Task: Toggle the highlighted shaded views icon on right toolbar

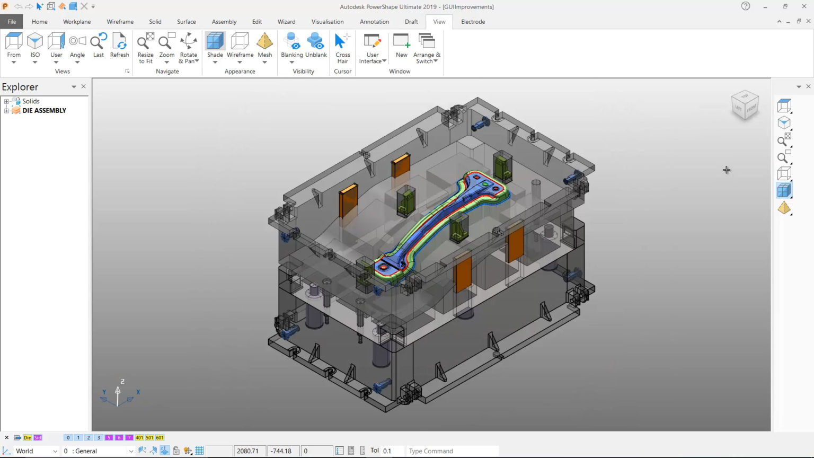Action: 784,189
